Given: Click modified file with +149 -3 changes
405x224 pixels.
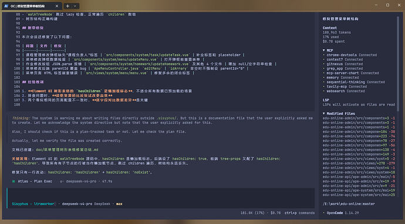Looking at the screenshot, I should click(x=359, y=154).
